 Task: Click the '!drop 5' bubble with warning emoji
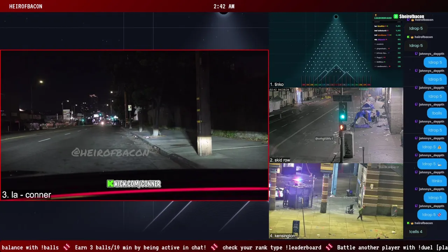[x=432, y=147]
